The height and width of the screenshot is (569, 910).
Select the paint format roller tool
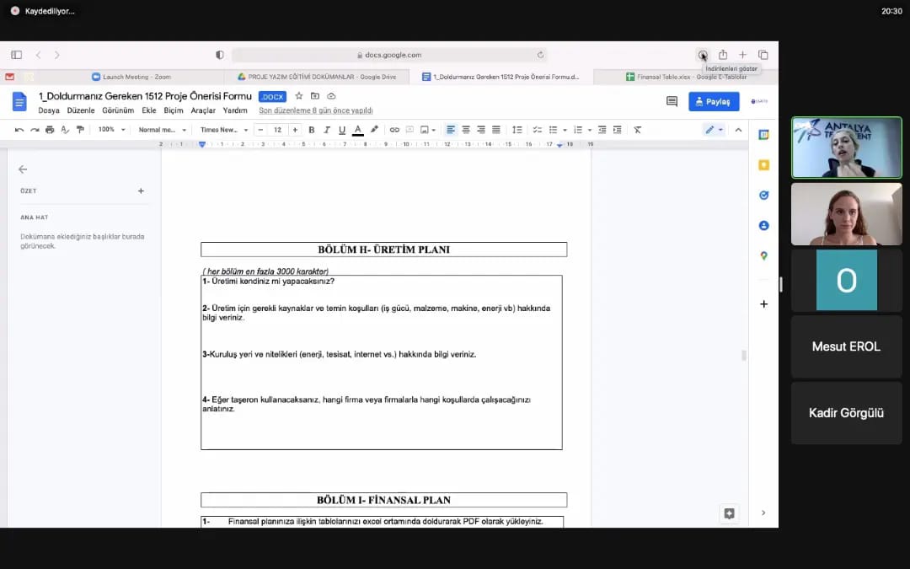tap(80, 130)
